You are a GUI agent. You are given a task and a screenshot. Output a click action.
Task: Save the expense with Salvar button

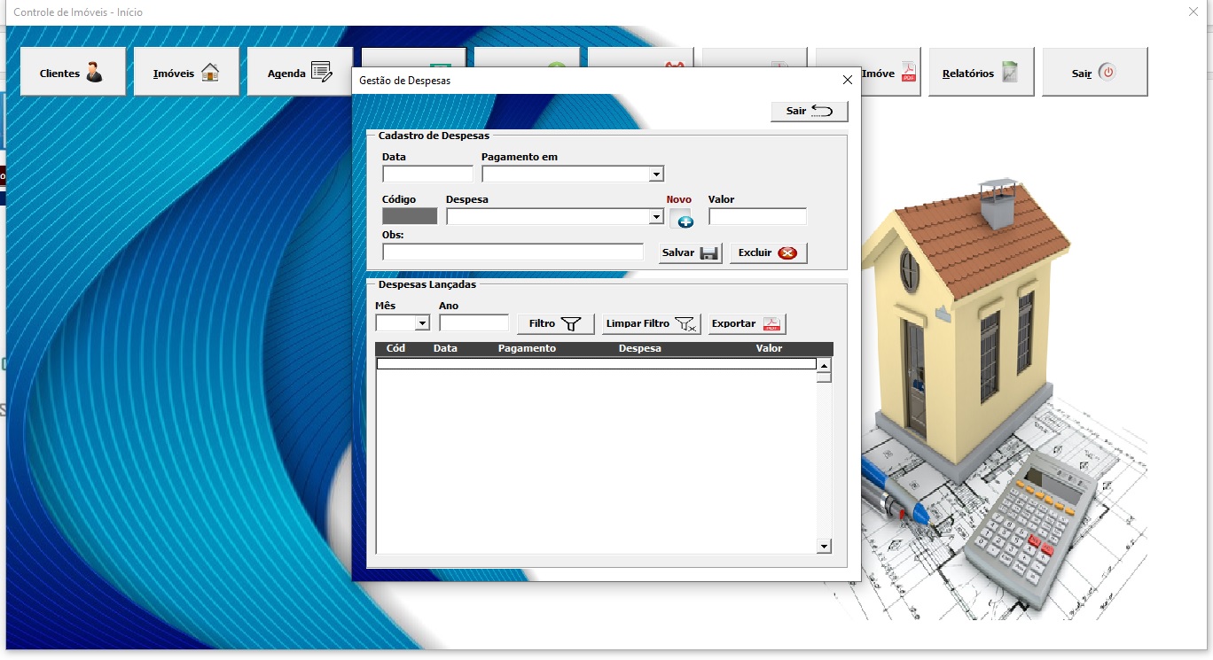691,252
